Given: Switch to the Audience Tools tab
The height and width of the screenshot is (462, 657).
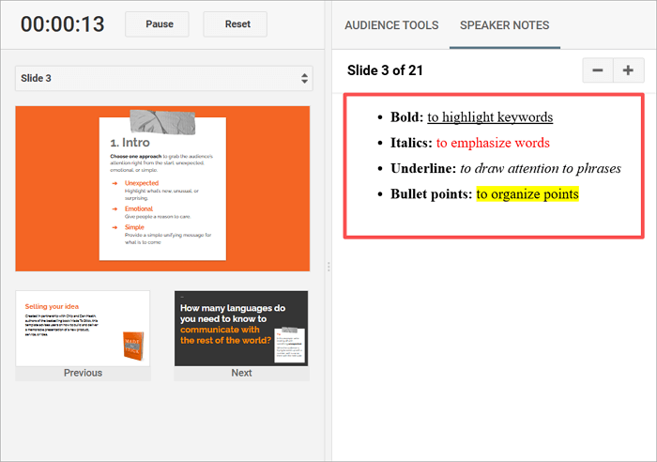Looking at the screenshot, I should point(391,25).
